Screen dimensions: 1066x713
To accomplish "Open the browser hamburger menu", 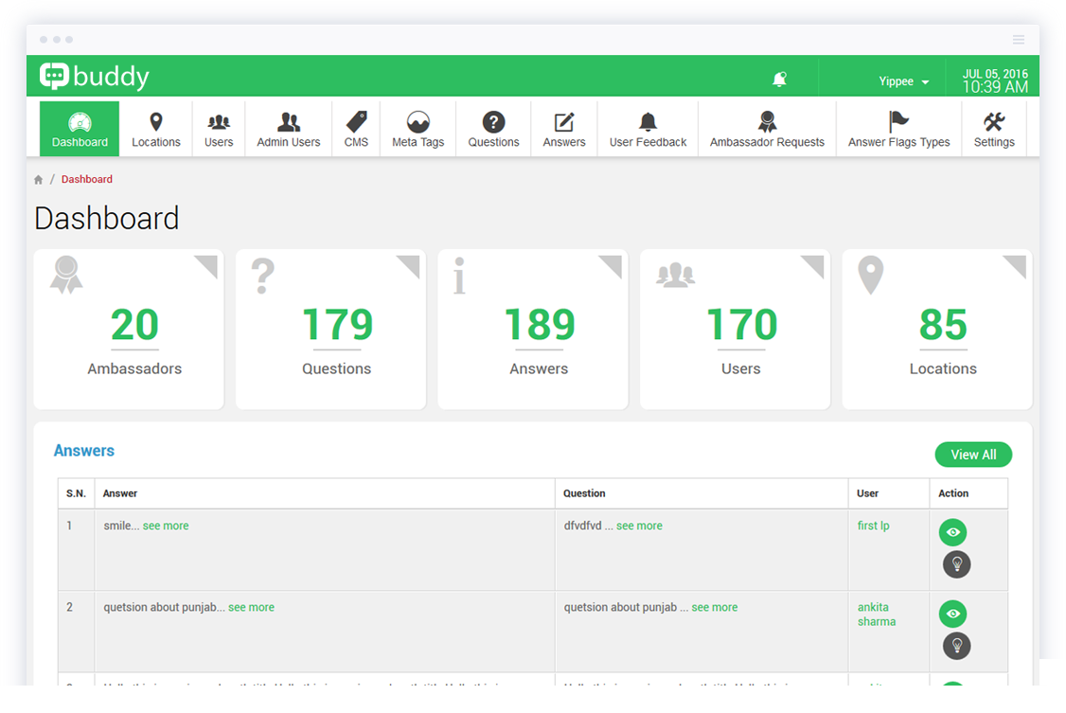I will 1019,40.
